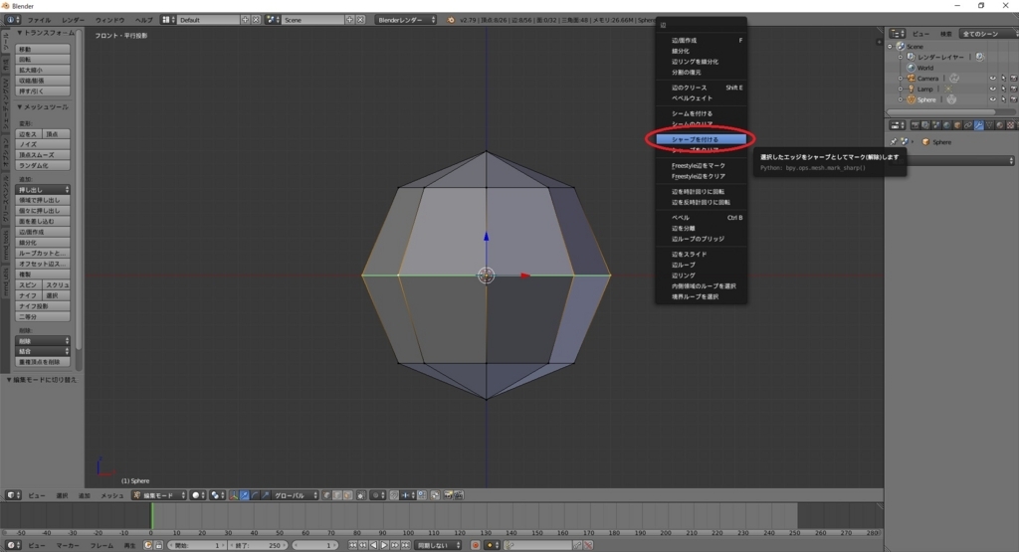Click the Sphere mesh icon in outliner
This screenshot has height=552, width=1019.
912,99
